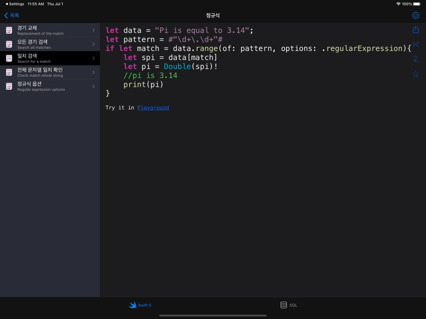
Task: Expand the 정규식 옵션 chevron
Action: 93,86
